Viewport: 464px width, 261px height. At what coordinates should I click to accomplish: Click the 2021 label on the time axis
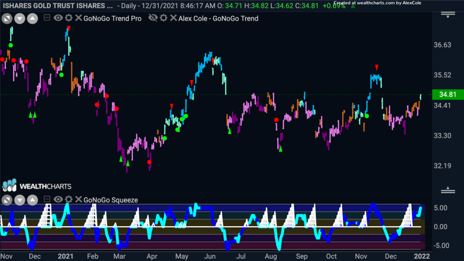coord(65,256)
